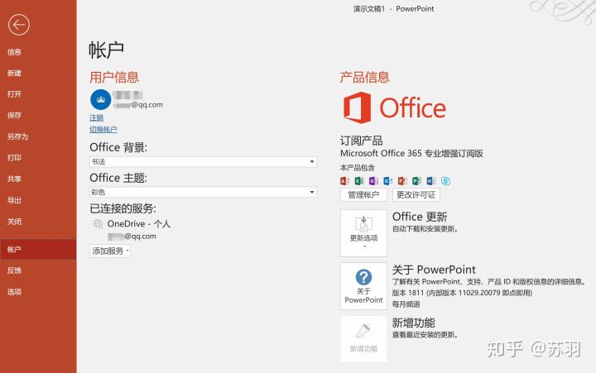Go back using the circled arrow icon
Screen dimensions: 596x373
18,25
